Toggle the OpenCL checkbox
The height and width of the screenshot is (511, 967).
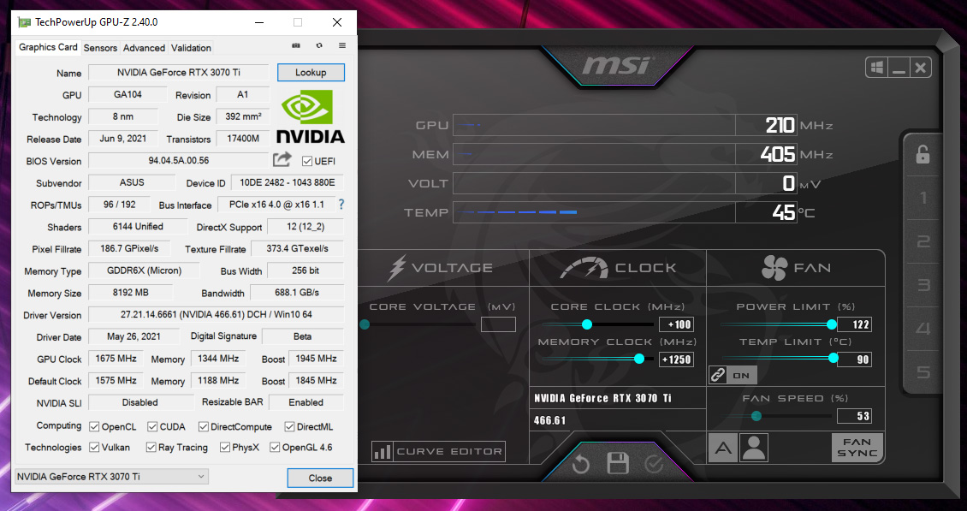[x=94, y=426]
